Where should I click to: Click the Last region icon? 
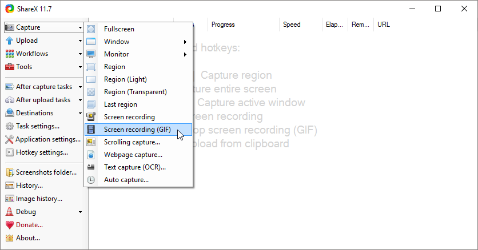point(91,104)
